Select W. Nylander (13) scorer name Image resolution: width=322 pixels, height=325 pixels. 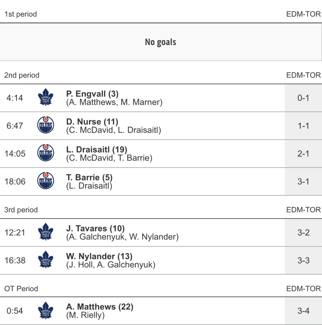pos(99,256)
